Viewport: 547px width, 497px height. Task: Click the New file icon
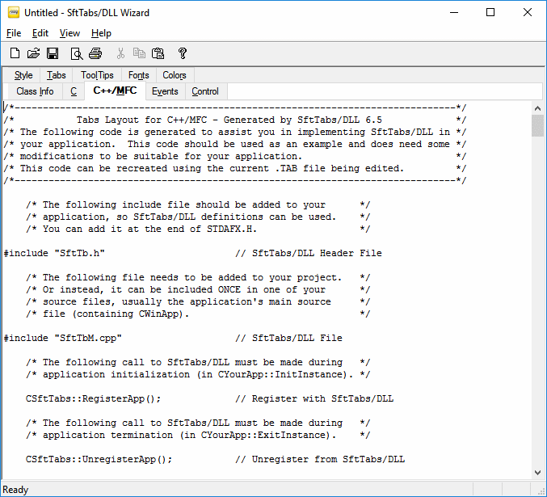click(x=15, y=53)
